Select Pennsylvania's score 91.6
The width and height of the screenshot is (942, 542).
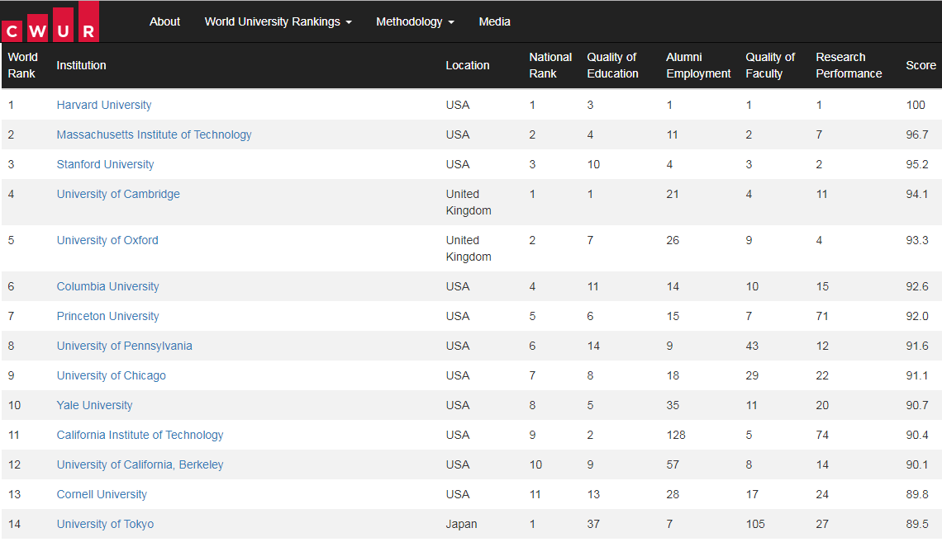[x=916, y=346]
